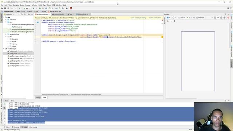
Task: Toggle vertical arrows icon in Preview toolbar
Action: pyautogui.click(x=175, y=21)
